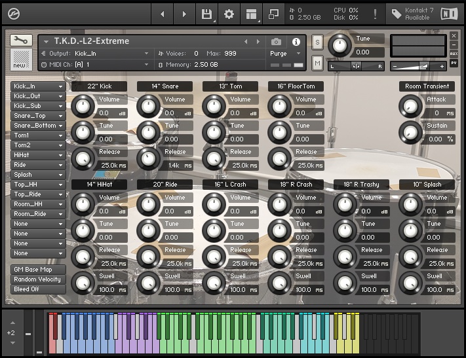Open Kontakt settings gear icon
The image size is (466, 358).
tap(229, 14)
